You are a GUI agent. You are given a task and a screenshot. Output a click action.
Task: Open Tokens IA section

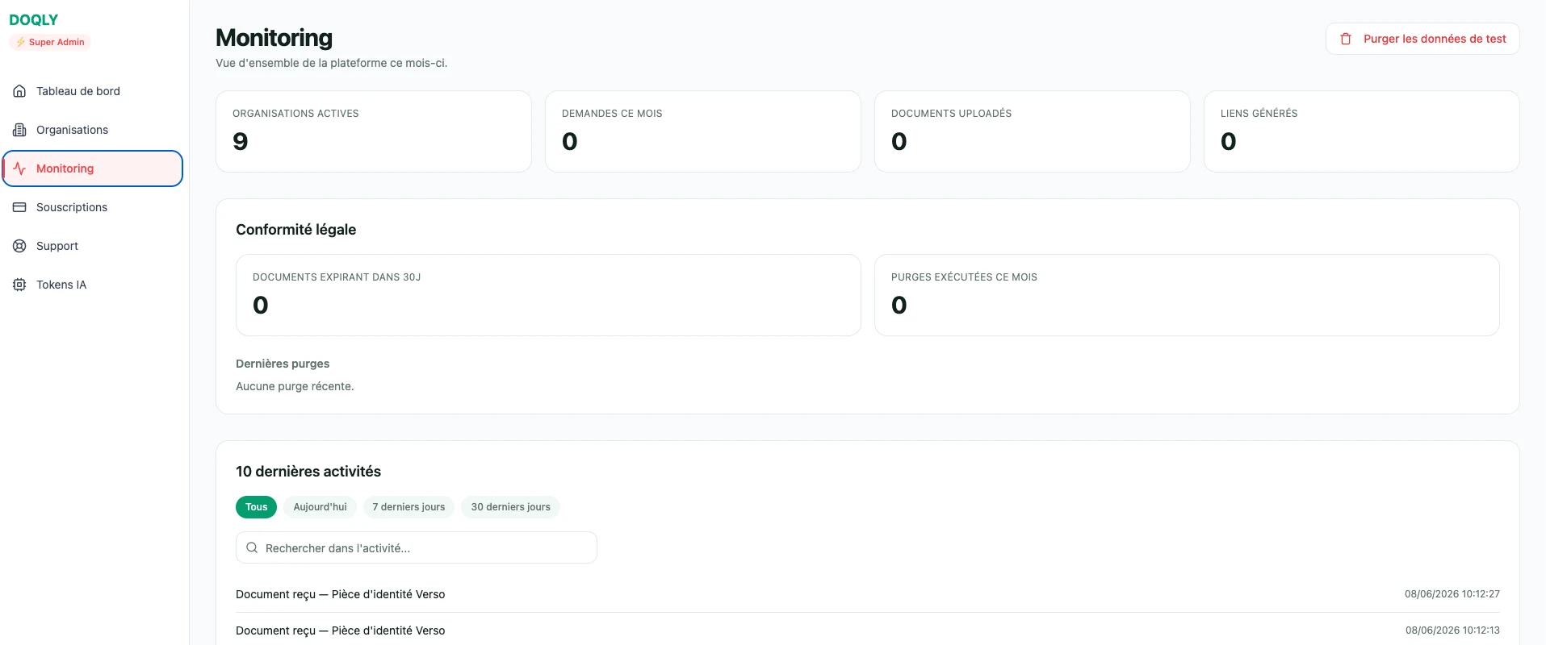click(93, 285)
